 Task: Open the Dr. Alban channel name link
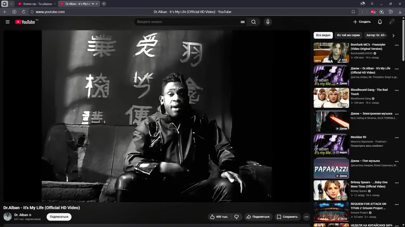(x=21, y=215)
